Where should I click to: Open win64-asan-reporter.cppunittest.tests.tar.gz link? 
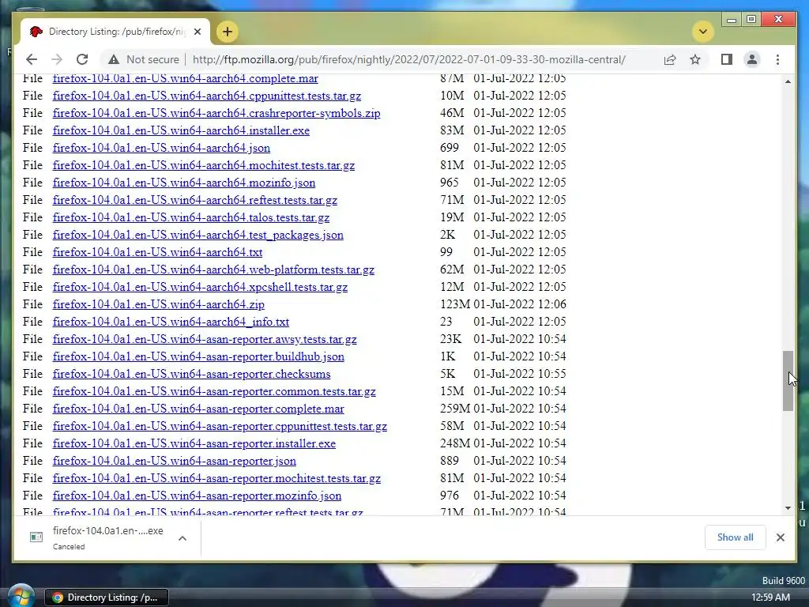220,426
